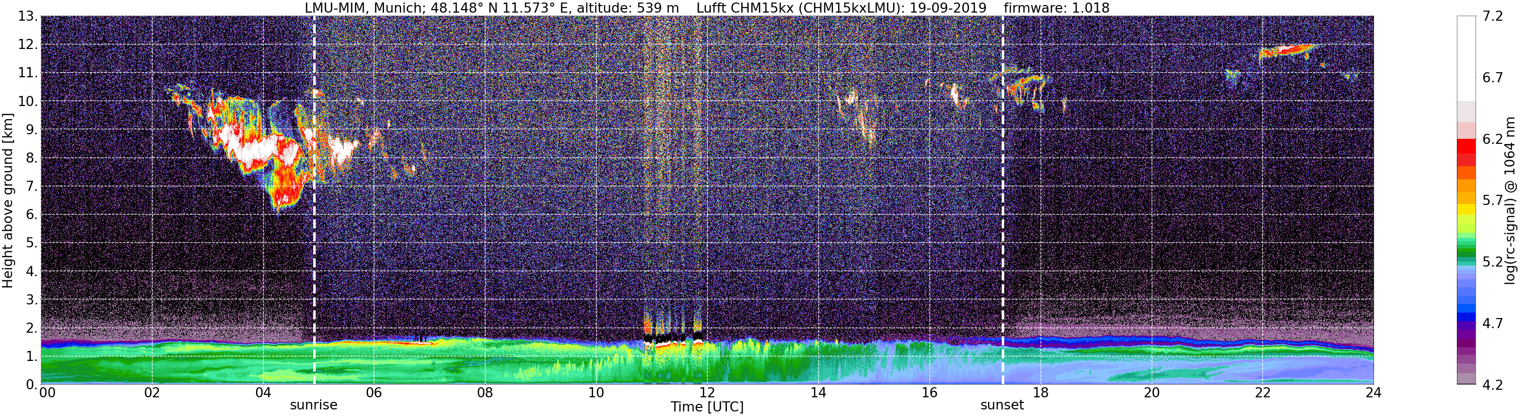Click the colorbar label 'log(rc-signal) @ 1064 nm'

1510,200
